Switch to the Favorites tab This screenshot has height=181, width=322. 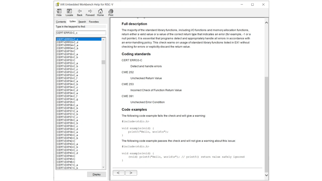[x=94, y=22]
